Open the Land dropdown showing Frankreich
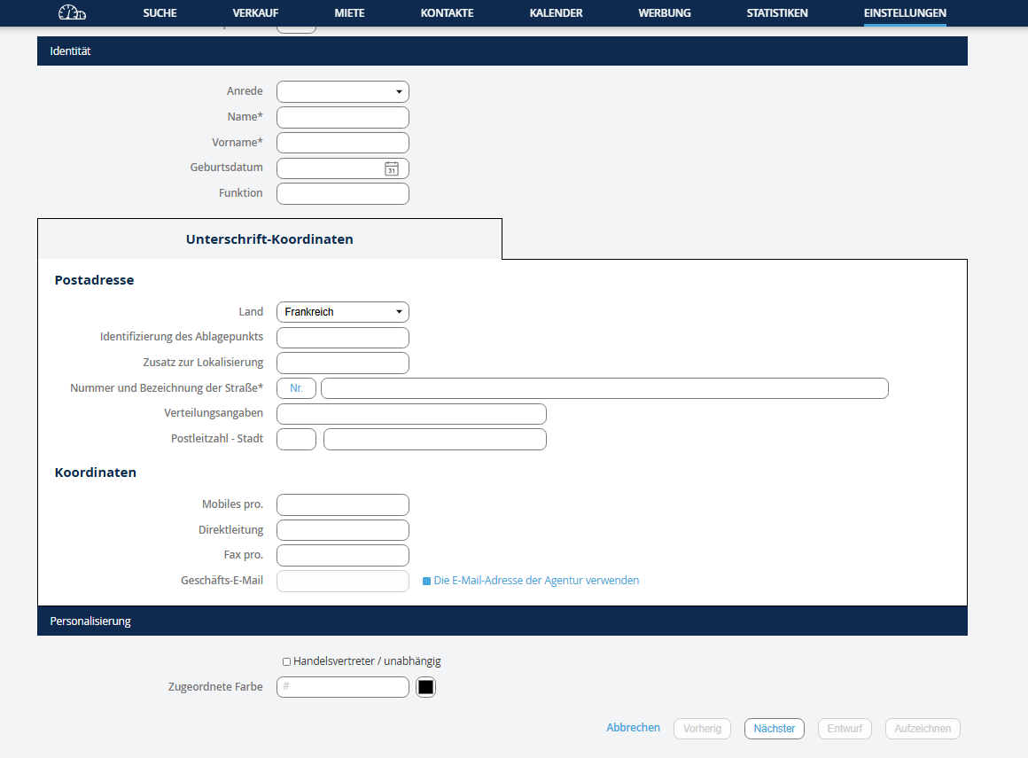 click(343, 312)
